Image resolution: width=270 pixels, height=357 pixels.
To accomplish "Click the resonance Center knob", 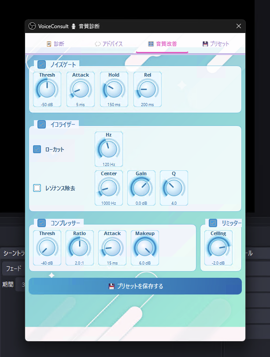I will pyautogui.click(x=109, y=188).
